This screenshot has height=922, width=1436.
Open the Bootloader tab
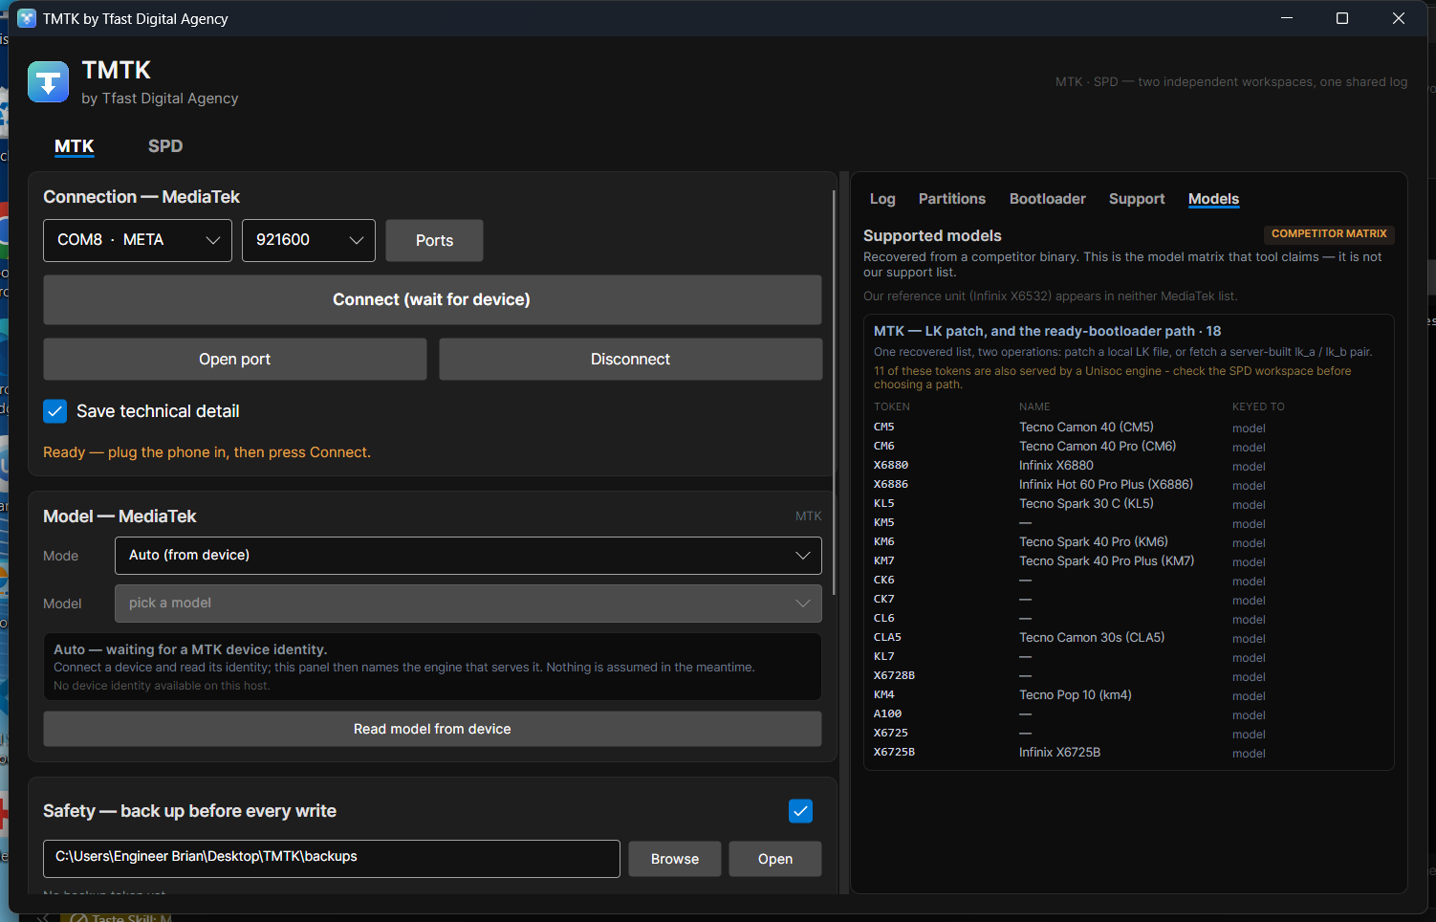pyautogui.click(x=1048, y=199)
